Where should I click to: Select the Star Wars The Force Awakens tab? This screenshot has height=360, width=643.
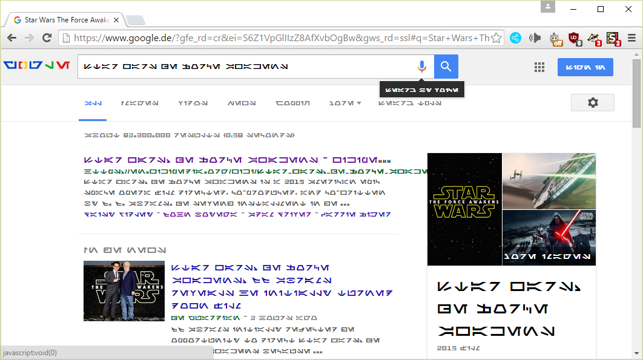tap(65, 20)
